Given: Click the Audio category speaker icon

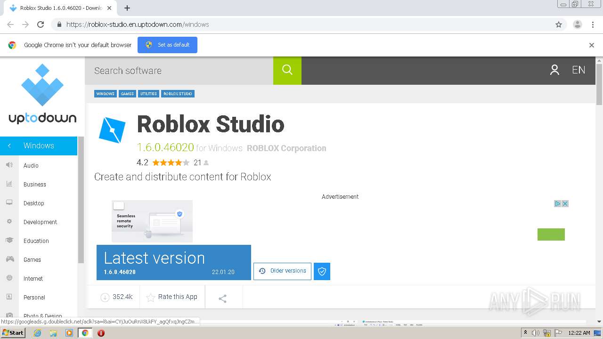Looking at the screenshot, I should click(9, 165).
